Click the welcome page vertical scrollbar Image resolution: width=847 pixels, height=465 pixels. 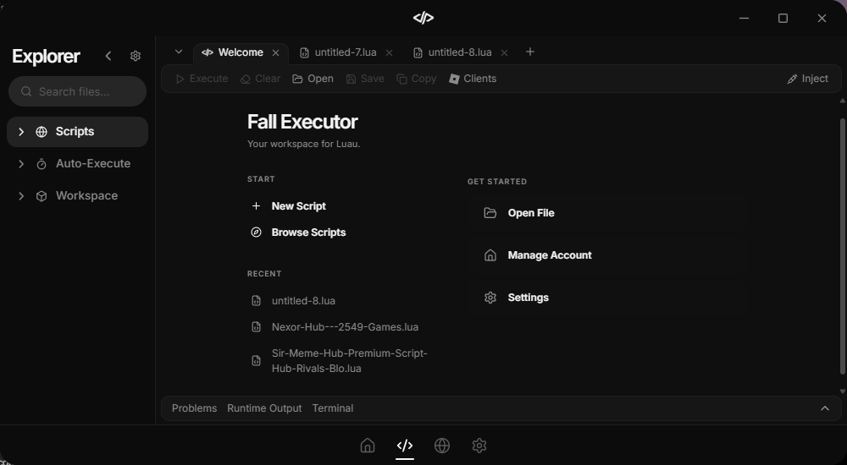(842, 246)
